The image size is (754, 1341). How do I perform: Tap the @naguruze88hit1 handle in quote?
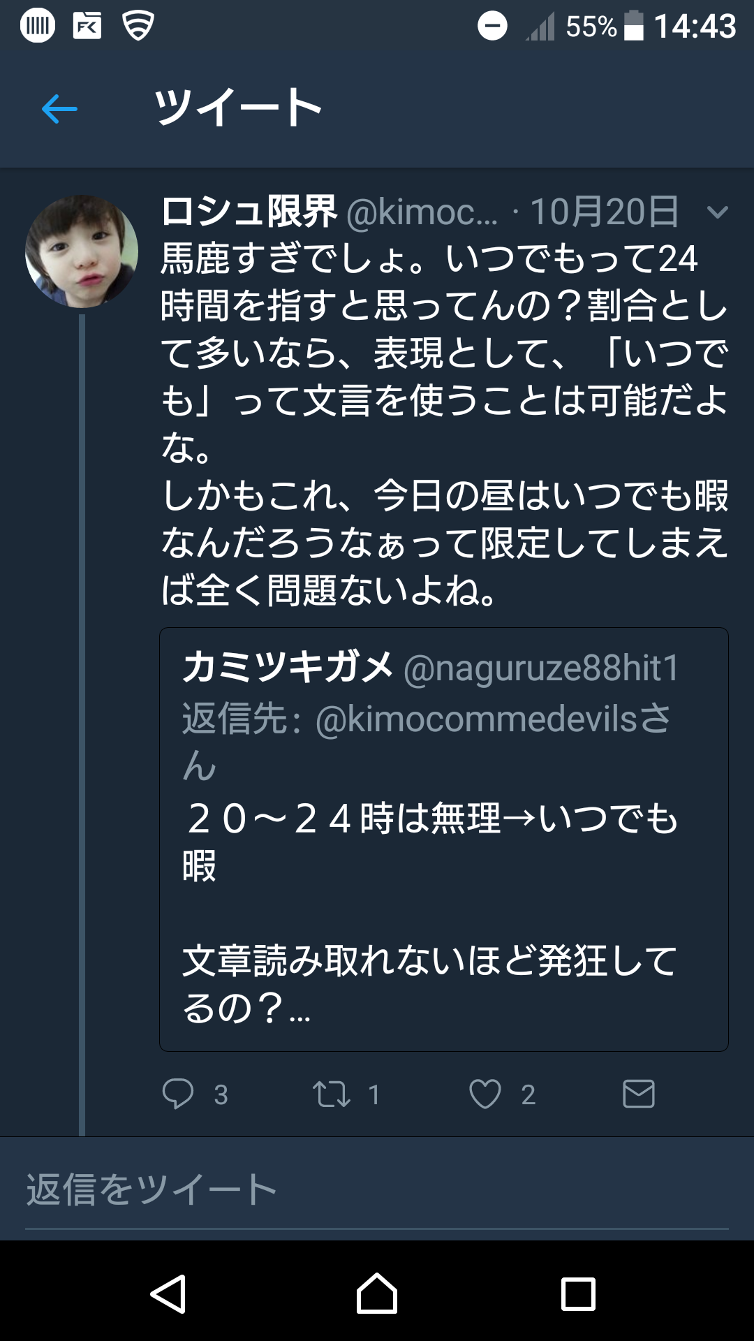coord(541,668)
